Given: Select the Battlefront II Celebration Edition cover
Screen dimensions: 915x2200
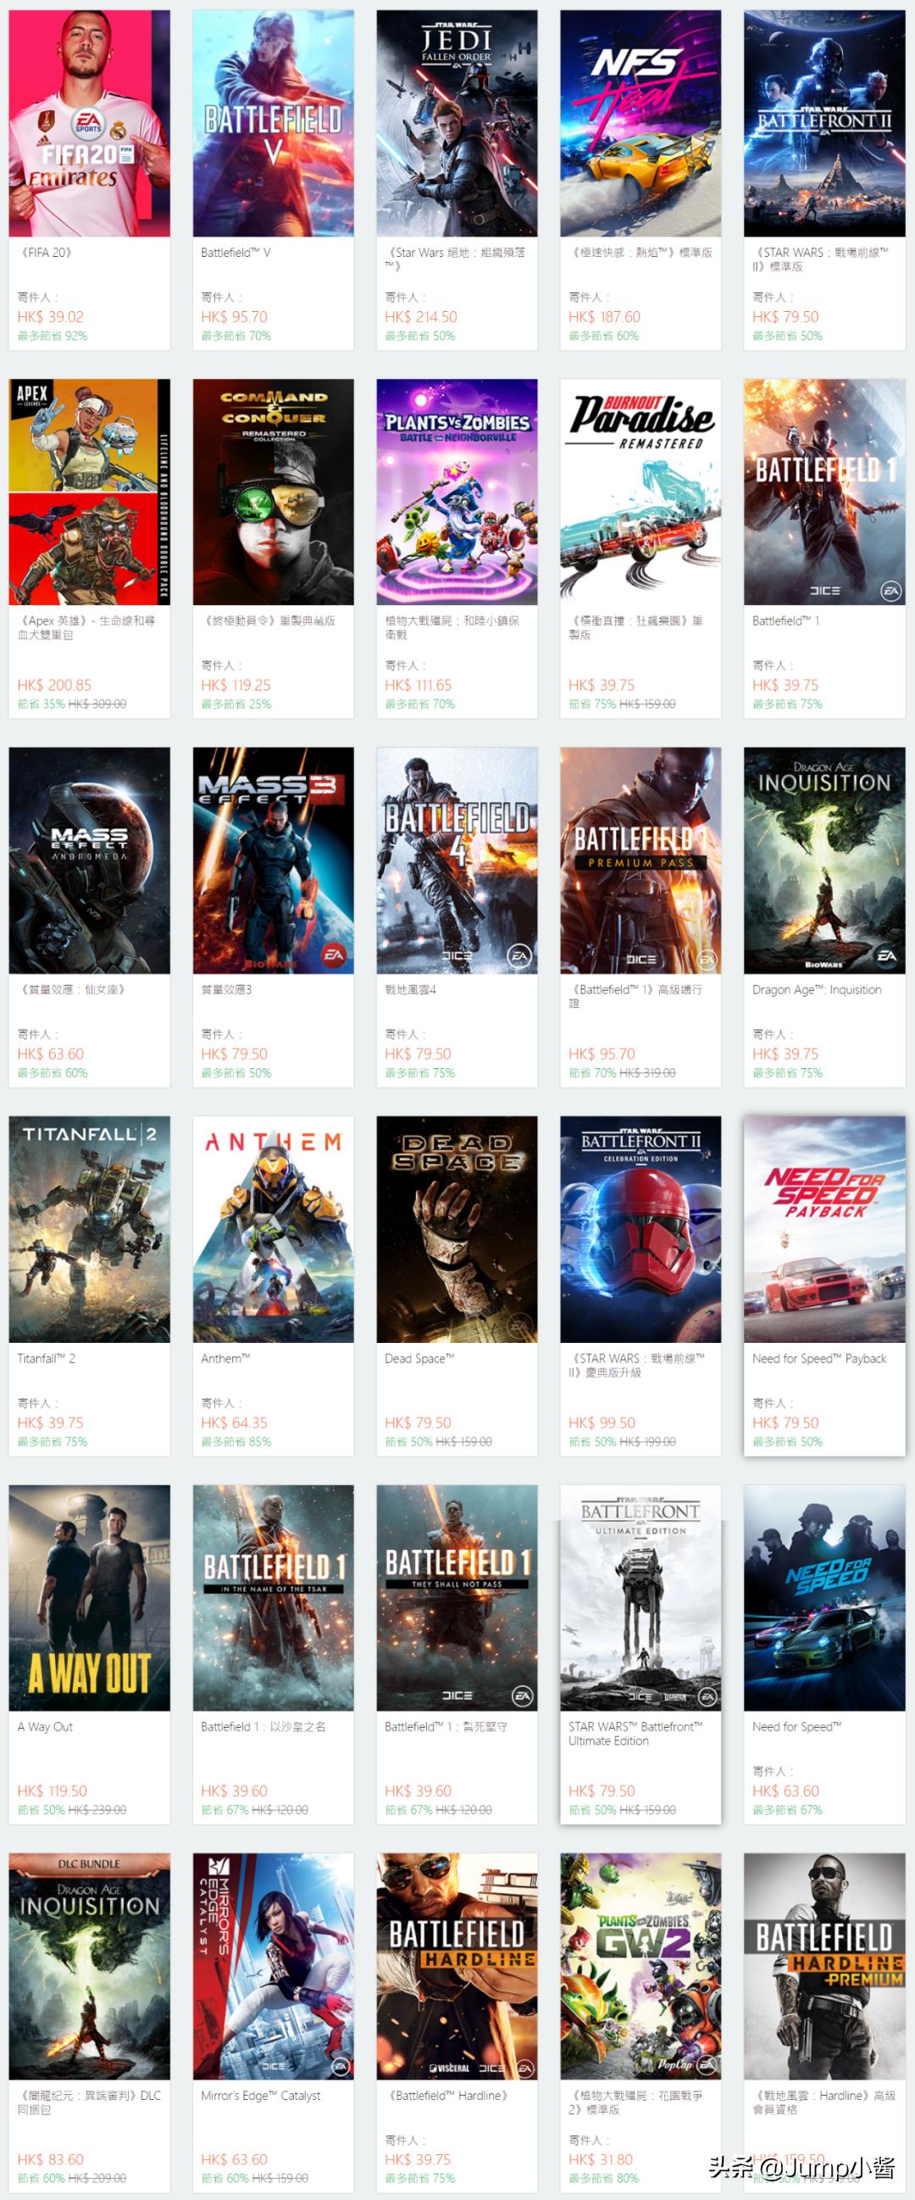Looking at the screenshot, I should [x=640, y=1229].
